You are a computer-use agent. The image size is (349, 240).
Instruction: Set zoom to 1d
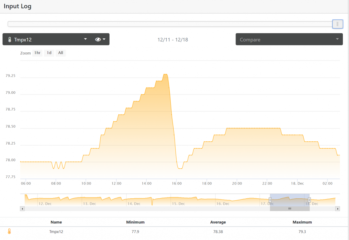49,53
